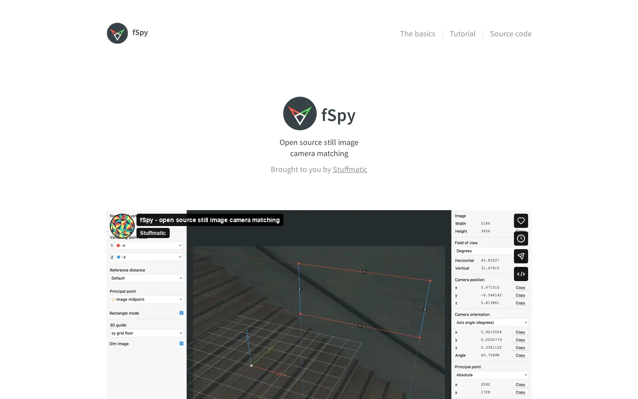Image resolution: width=638 pixels, height=399 pixels.
Task: Copy the Camera orientation z value 0.3341122
Action: (521, 348)
